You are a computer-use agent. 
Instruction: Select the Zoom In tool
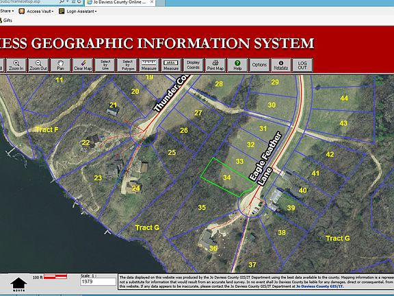(x=16, y=65)
